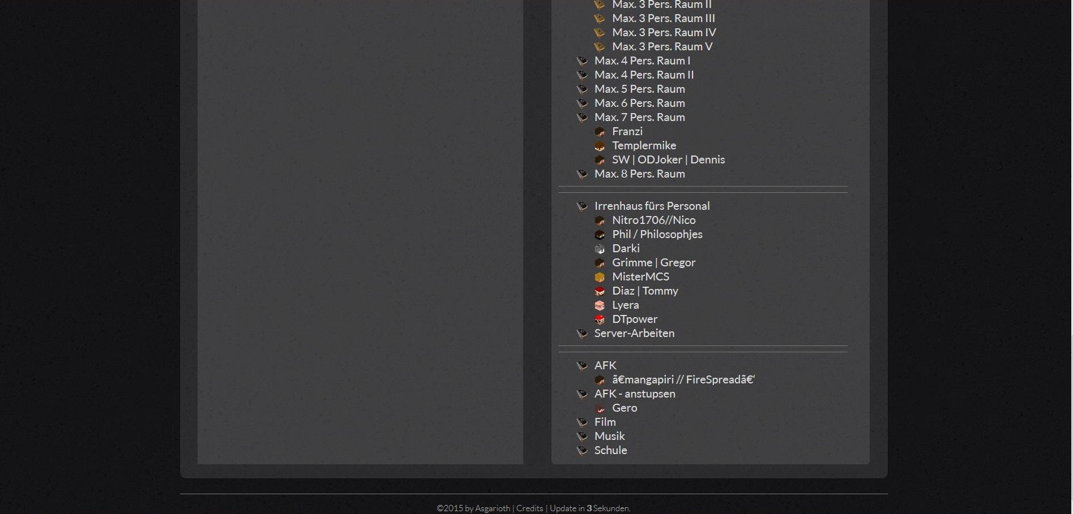This screenshot has height=514, width=1073.
Task: Select the AFK - anstupsen channel
Action: coord(634,394)
